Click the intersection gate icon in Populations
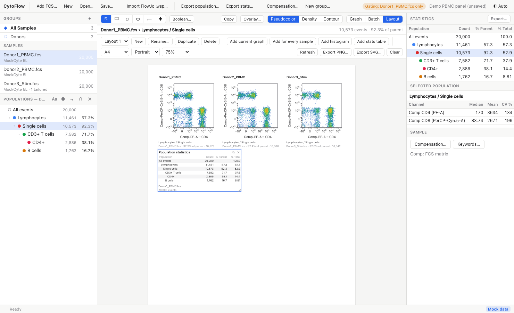This screenshot has width=514, height=313. pyautogui.click(x=81, y=99)
